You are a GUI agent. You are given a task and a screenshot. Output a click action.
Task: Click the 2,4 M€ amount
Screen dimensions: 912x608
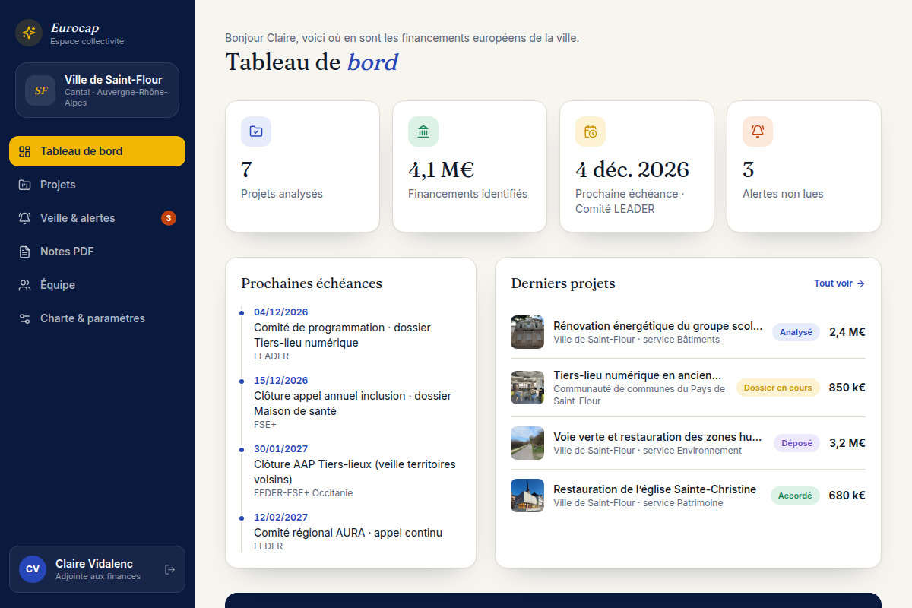(x=847, y=332)
